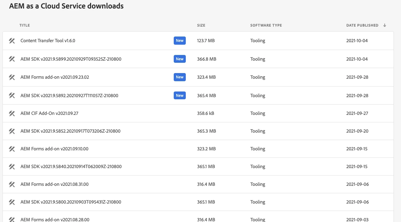Open AEM SDK v2021.9.5840.20210914T062009Z-210800 download
Viewport: 401px width, 222px height.
point(71,167)
